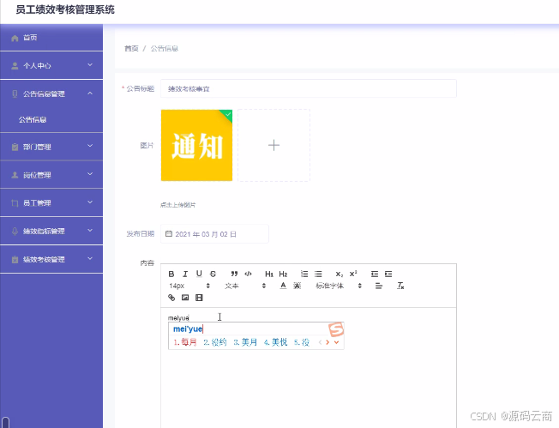Insert a bulleted list
Screen dimensions: 559x428
318,274
